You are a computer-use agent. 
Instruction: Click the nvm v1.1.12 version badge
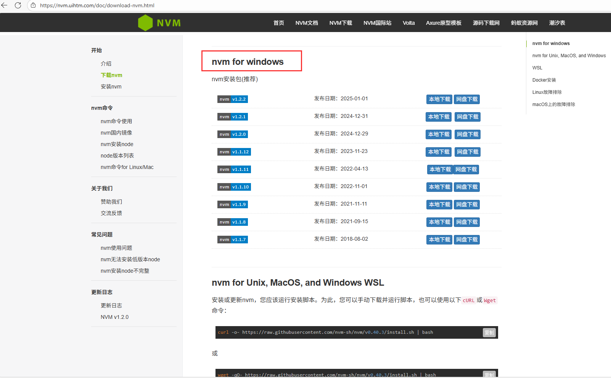[x=234, y=152]
